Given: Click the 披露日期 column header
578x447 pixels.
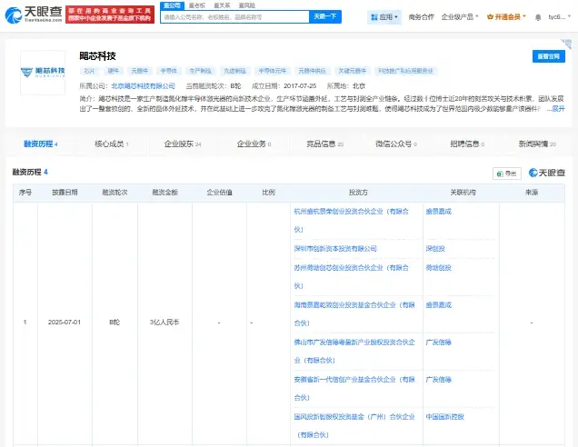Looking at the screenshot, I should click(65, 193).
